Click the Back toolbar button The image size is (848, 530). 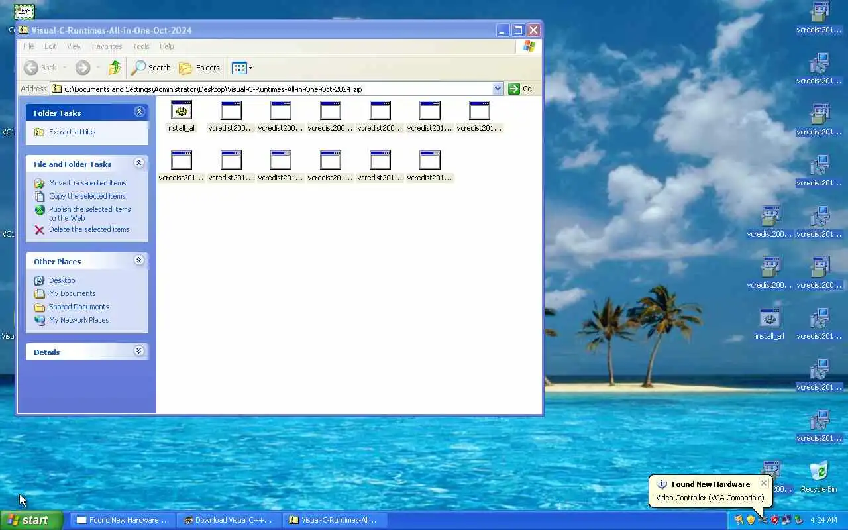(40, 68)
